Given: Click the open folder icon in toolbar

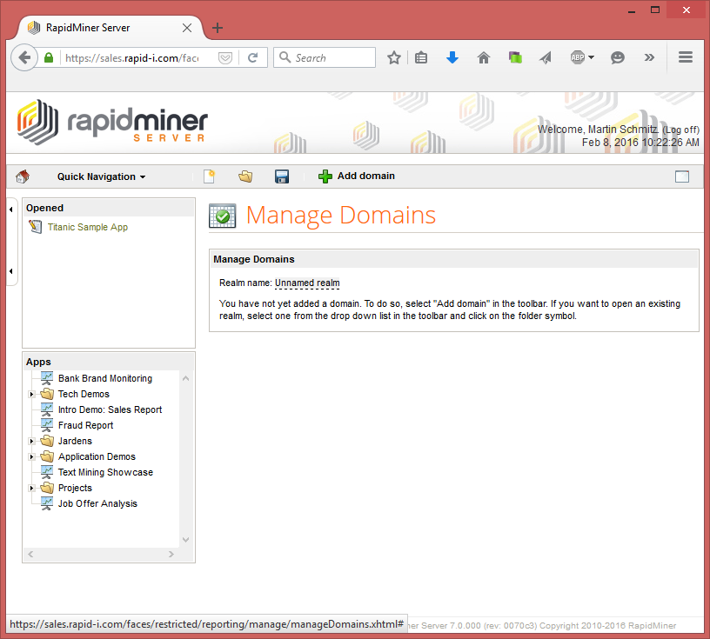Looking at the screenshot, I should point(245,176).
